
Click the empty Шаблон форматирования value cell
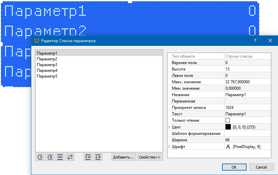click(248, 133)
